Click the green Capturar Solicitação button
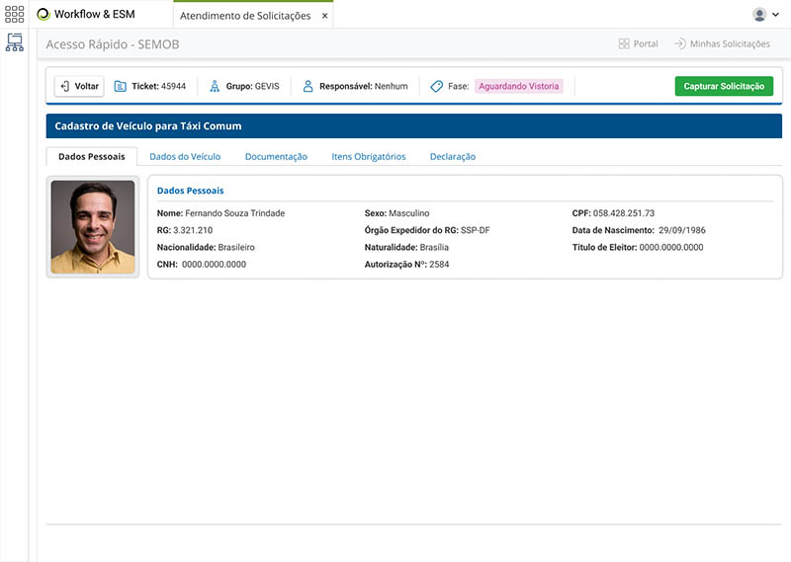Image resolution: width=791 pixels, height=562 pixels. [x=724, y=87]
